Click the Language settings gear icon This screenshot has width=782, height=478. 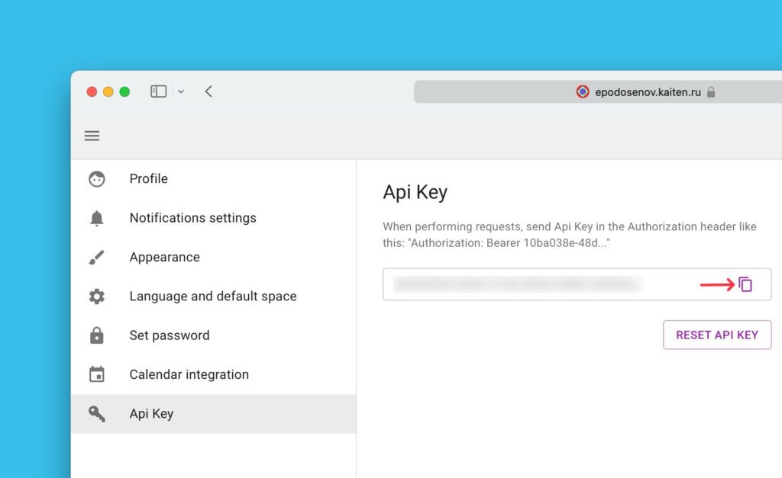coord(97,297)
